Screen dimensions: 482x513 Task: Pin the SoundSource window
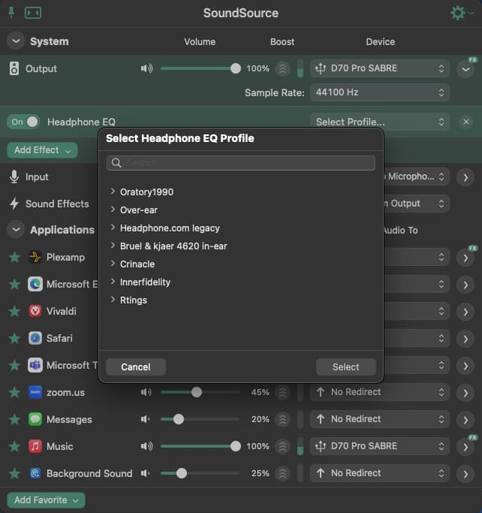11,13
